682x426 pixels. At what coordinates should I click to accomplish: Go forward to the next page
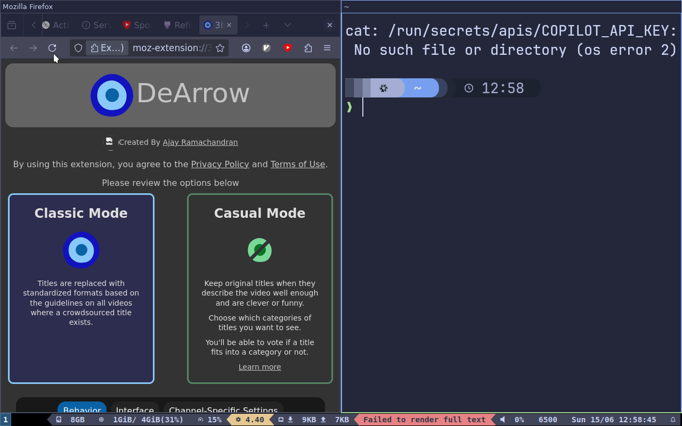click(x=33, y=48)
